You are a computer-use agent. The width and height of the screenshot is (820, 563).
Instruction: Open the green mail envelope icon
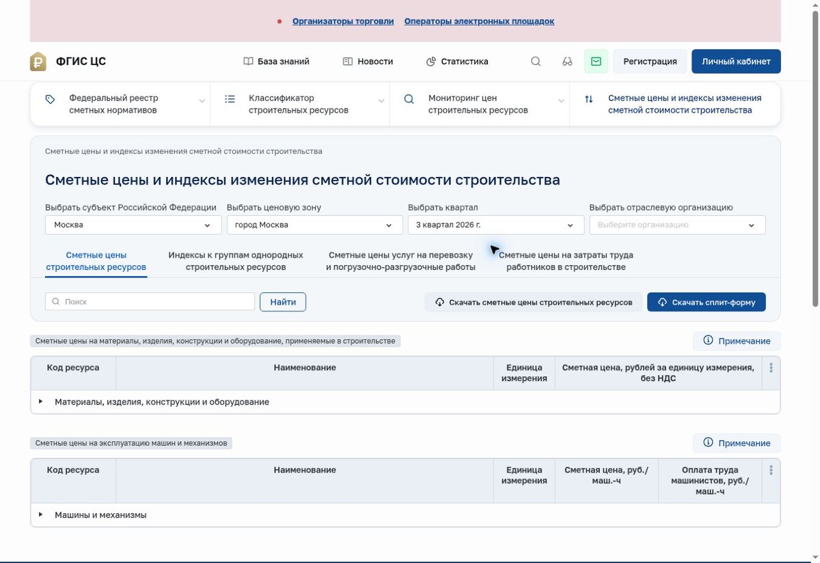pos(596,61)
